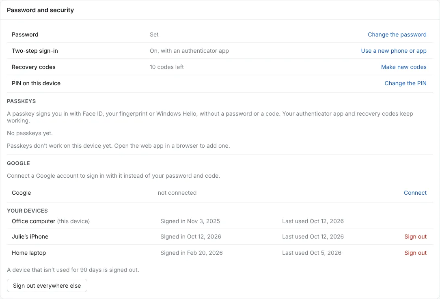Select the Google not connected status text

(x=177, y=193)
